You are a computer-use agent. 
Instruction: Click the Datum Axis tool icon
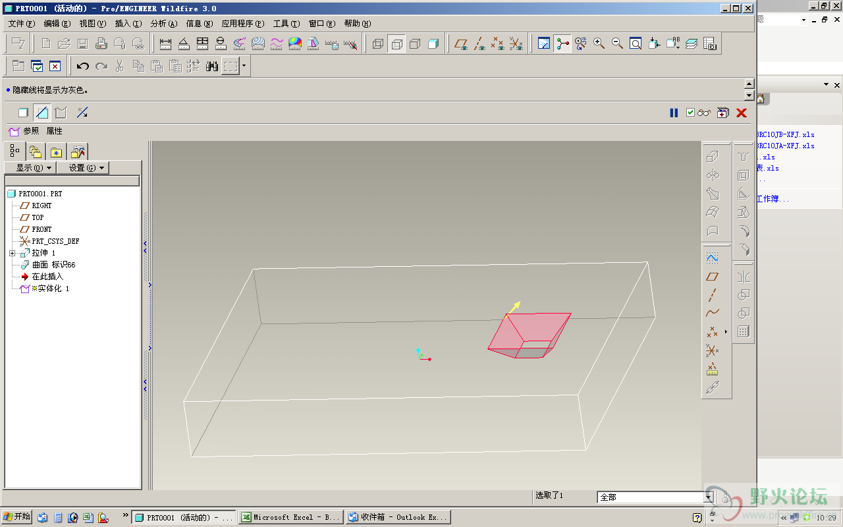point(713,295)
